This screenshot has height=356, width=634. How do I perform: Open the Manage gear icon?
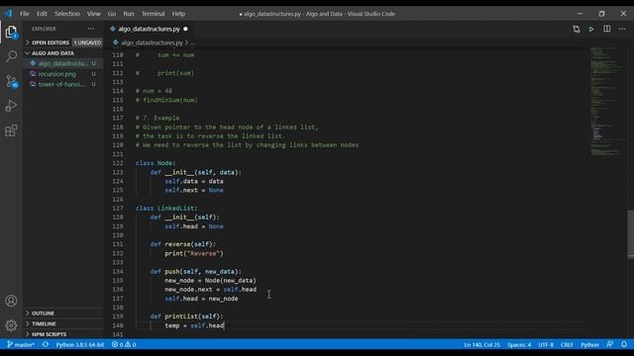(x=11, y=325)
